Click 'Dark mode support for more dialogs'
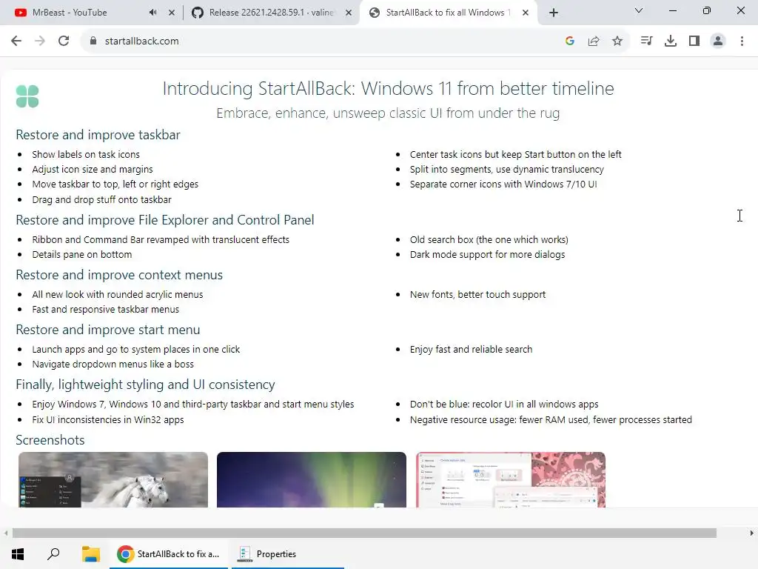The width and height of the screenshot is (758, 569). coord(487,255)
